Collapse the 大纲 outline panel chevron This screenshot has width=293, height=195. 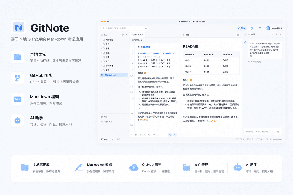point(126,117)
